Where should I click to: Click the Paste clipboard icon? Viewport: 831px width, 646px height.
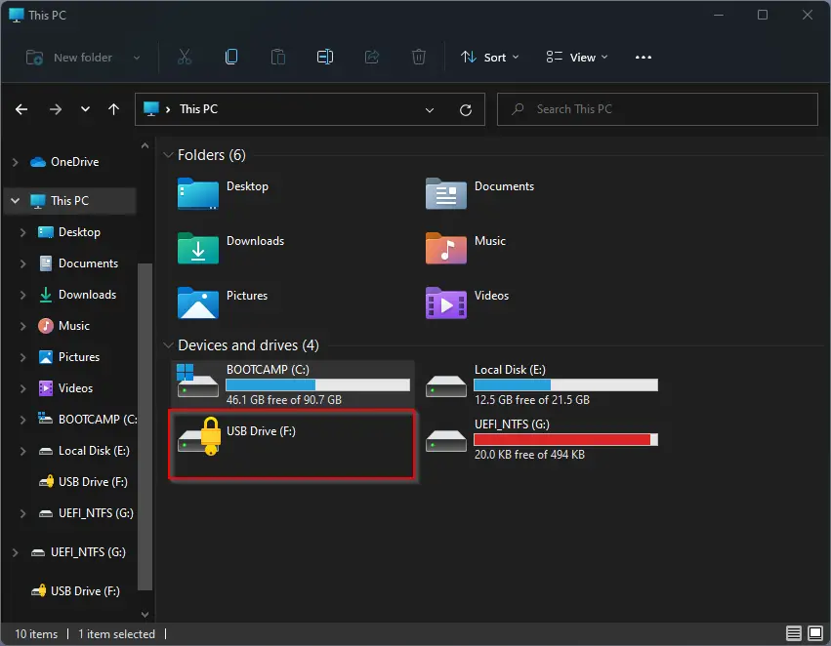pyautogui.click(x=278, y=57)
